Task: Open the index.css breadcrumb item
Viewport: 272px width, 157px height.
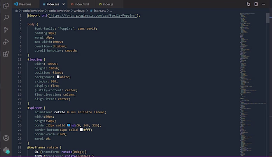Action: (x=98, y=11)
